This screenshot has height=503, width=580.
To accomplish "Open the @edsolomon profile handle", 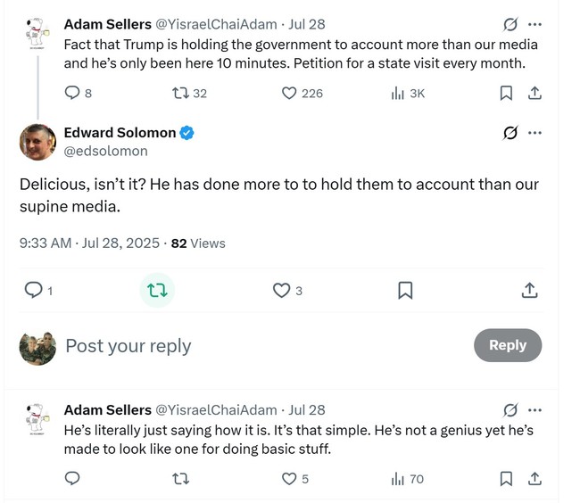I will point(105,151).
